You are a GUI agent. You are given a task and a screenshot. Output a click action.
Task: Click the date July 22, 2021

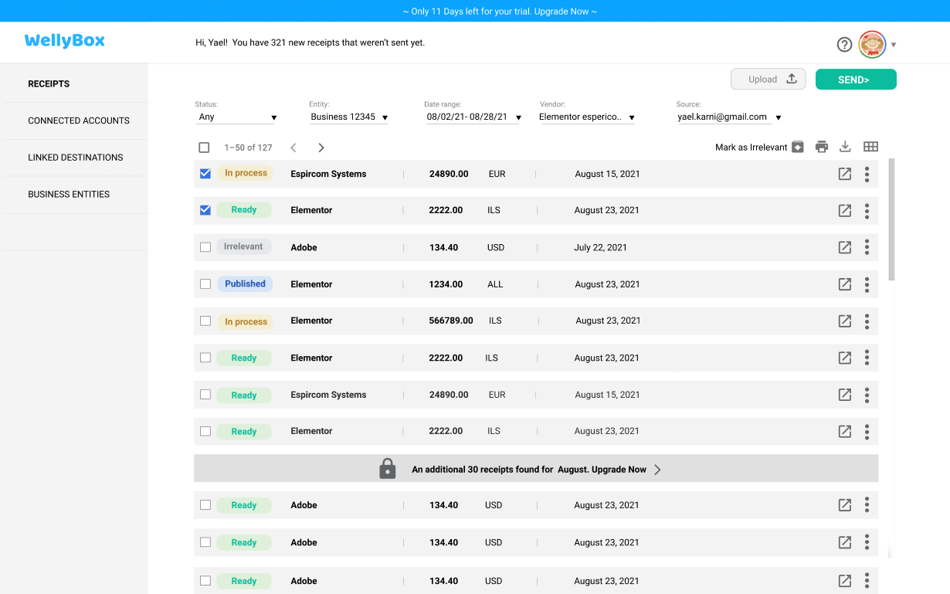click(x=601, y=247)
